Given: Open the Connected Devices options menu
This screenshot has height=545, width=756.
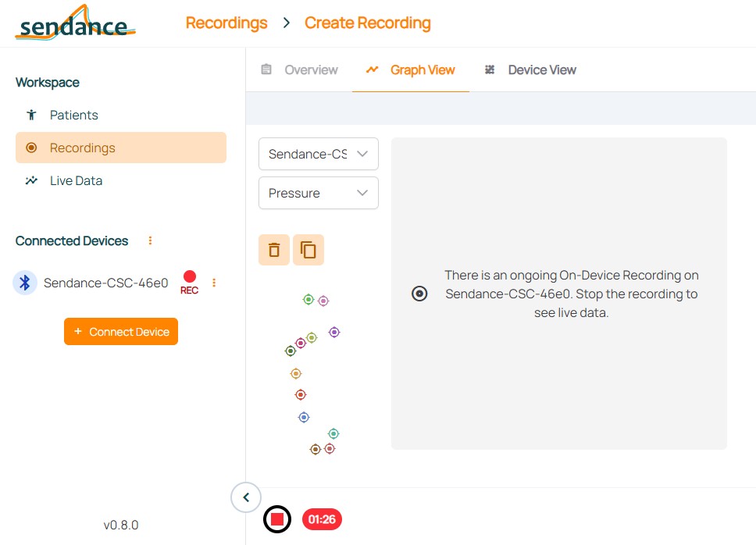Looking at the screenshot, I should pyautogui.click(x=150, y=240).
